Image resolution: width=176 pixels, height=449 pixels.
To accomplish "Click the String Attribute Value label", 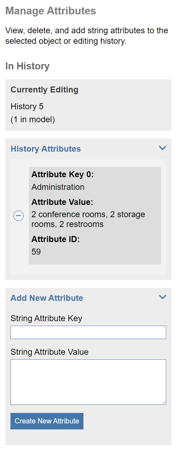I will point(50,352).
